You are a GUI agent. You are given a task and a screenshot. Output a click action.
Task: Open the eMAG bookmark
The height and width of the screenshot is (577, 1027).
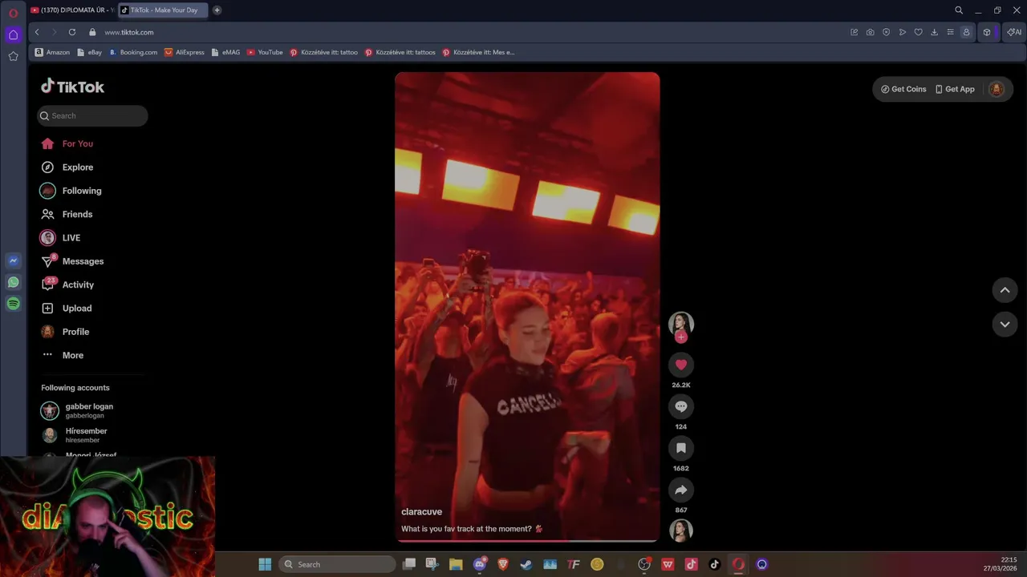pyautogui.click(x=225, y=52)
